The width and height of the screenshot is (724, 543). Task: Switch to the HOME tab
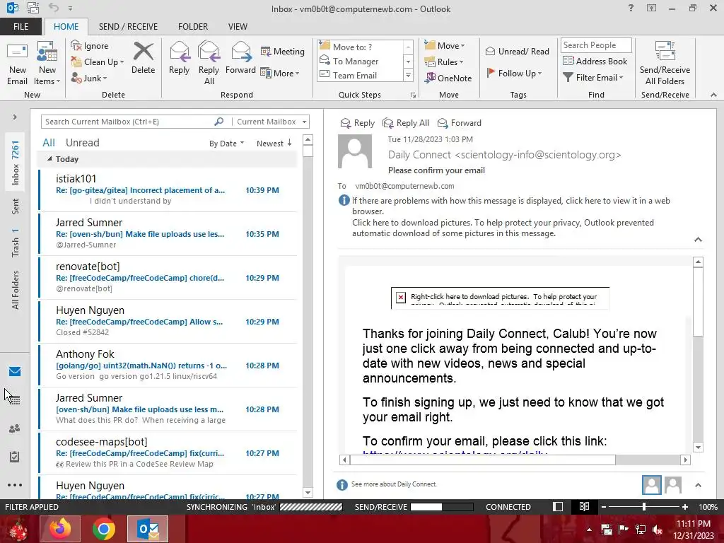66,26
